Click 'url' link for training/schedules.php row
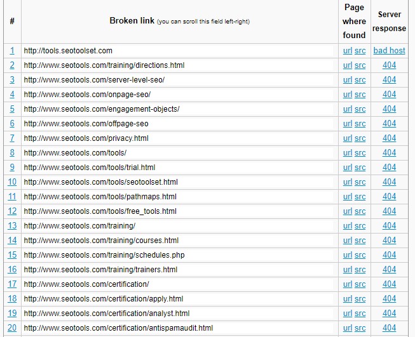 pyautogui.click(x=347, y=255)
